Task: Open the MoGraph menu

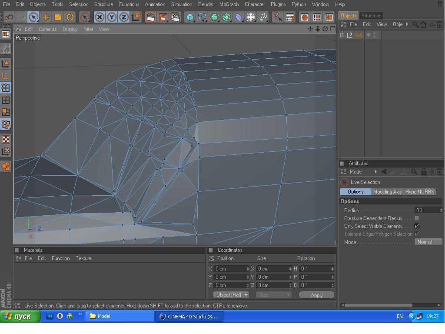Action: point(229,4)
